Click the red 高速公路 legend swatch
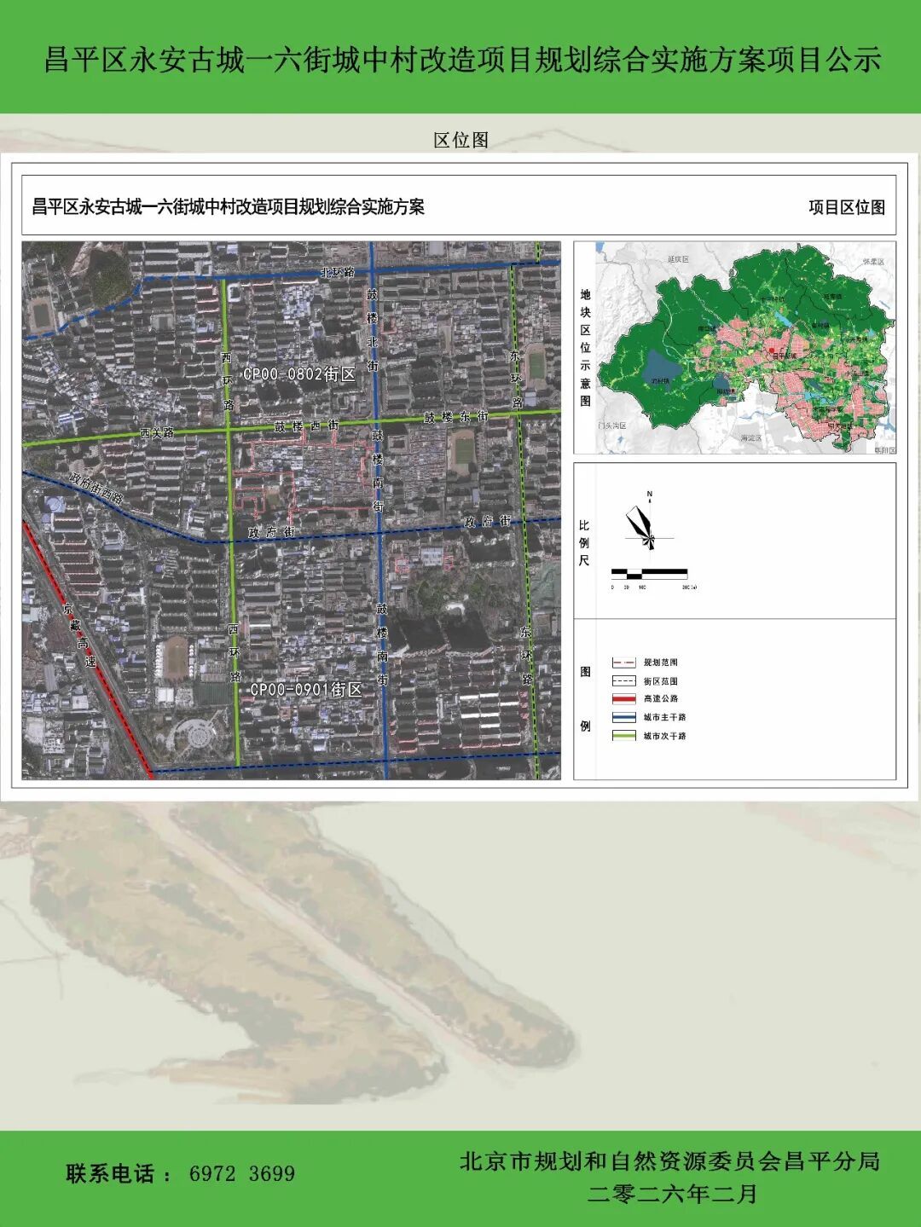Image resolution: width=921 pixels, height=1227 pixels. click(623, 699)
